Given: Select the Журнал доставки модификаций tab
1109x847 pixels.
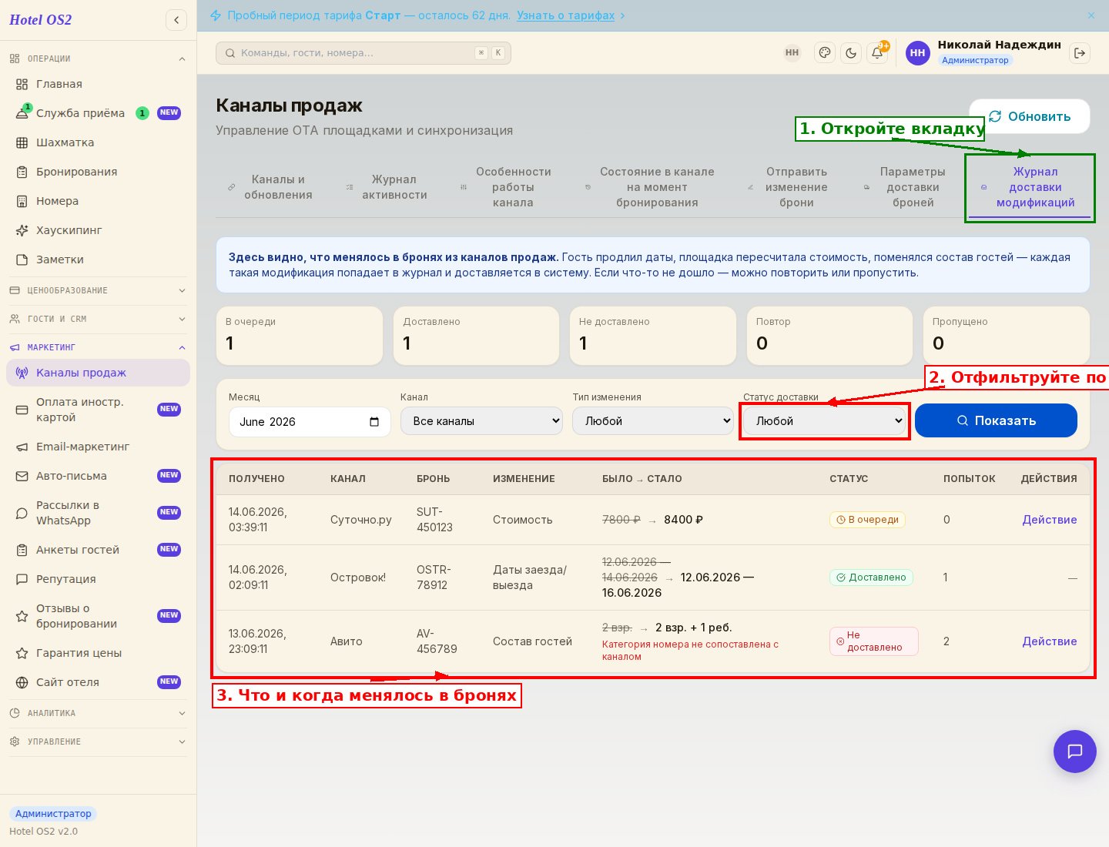Looking at the screenshot, I should (x=1030, y=187).
